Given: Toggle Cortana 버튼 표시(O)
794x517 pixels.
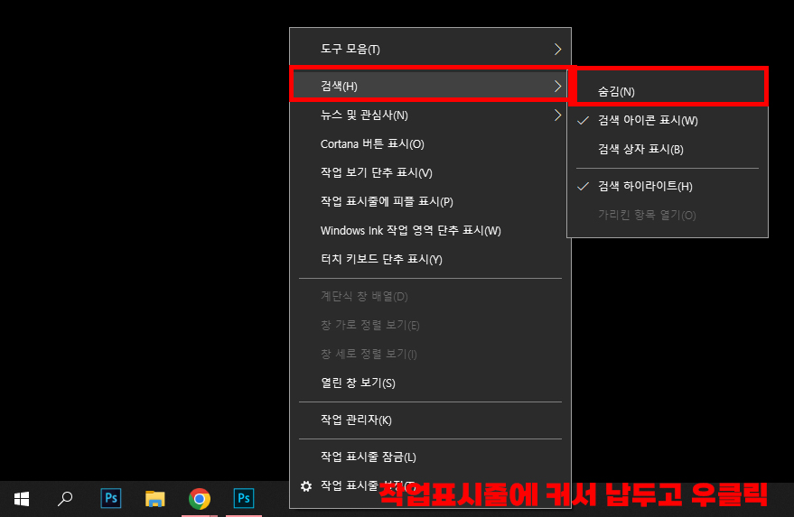Looking at the screenshot, I should click(430, 144).
